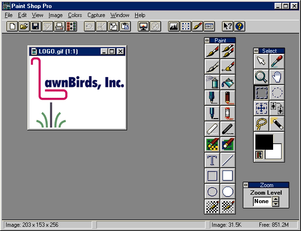
Task: Open the Zoom palette control menu
Action: [246, 185]
